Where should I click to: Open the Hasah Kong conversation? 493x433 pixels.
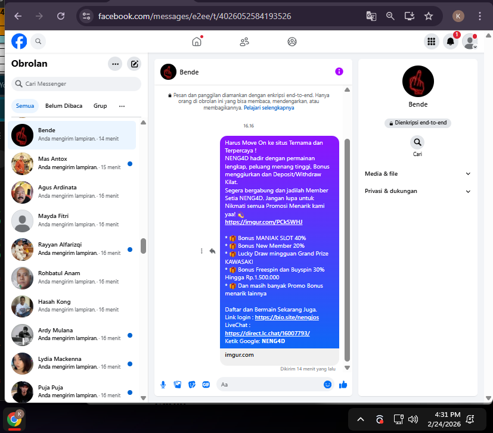coord(72,306)
